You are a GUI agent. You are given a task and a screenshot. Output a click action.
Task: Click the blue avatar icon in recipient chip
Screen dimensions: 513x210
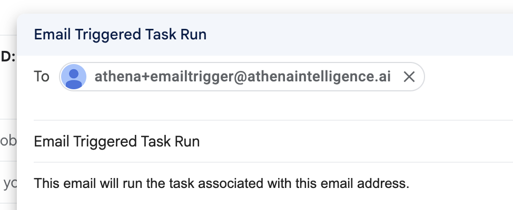point(74,77)
